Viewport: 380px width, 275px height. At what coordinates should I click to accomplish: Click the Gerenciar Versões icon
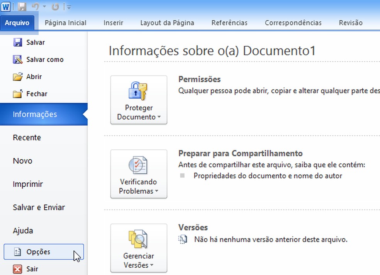point(138,239)
